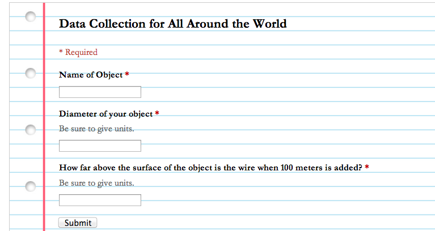
Task: Click the red asterisk after Diameter of your object
Action: pos(157,113)
